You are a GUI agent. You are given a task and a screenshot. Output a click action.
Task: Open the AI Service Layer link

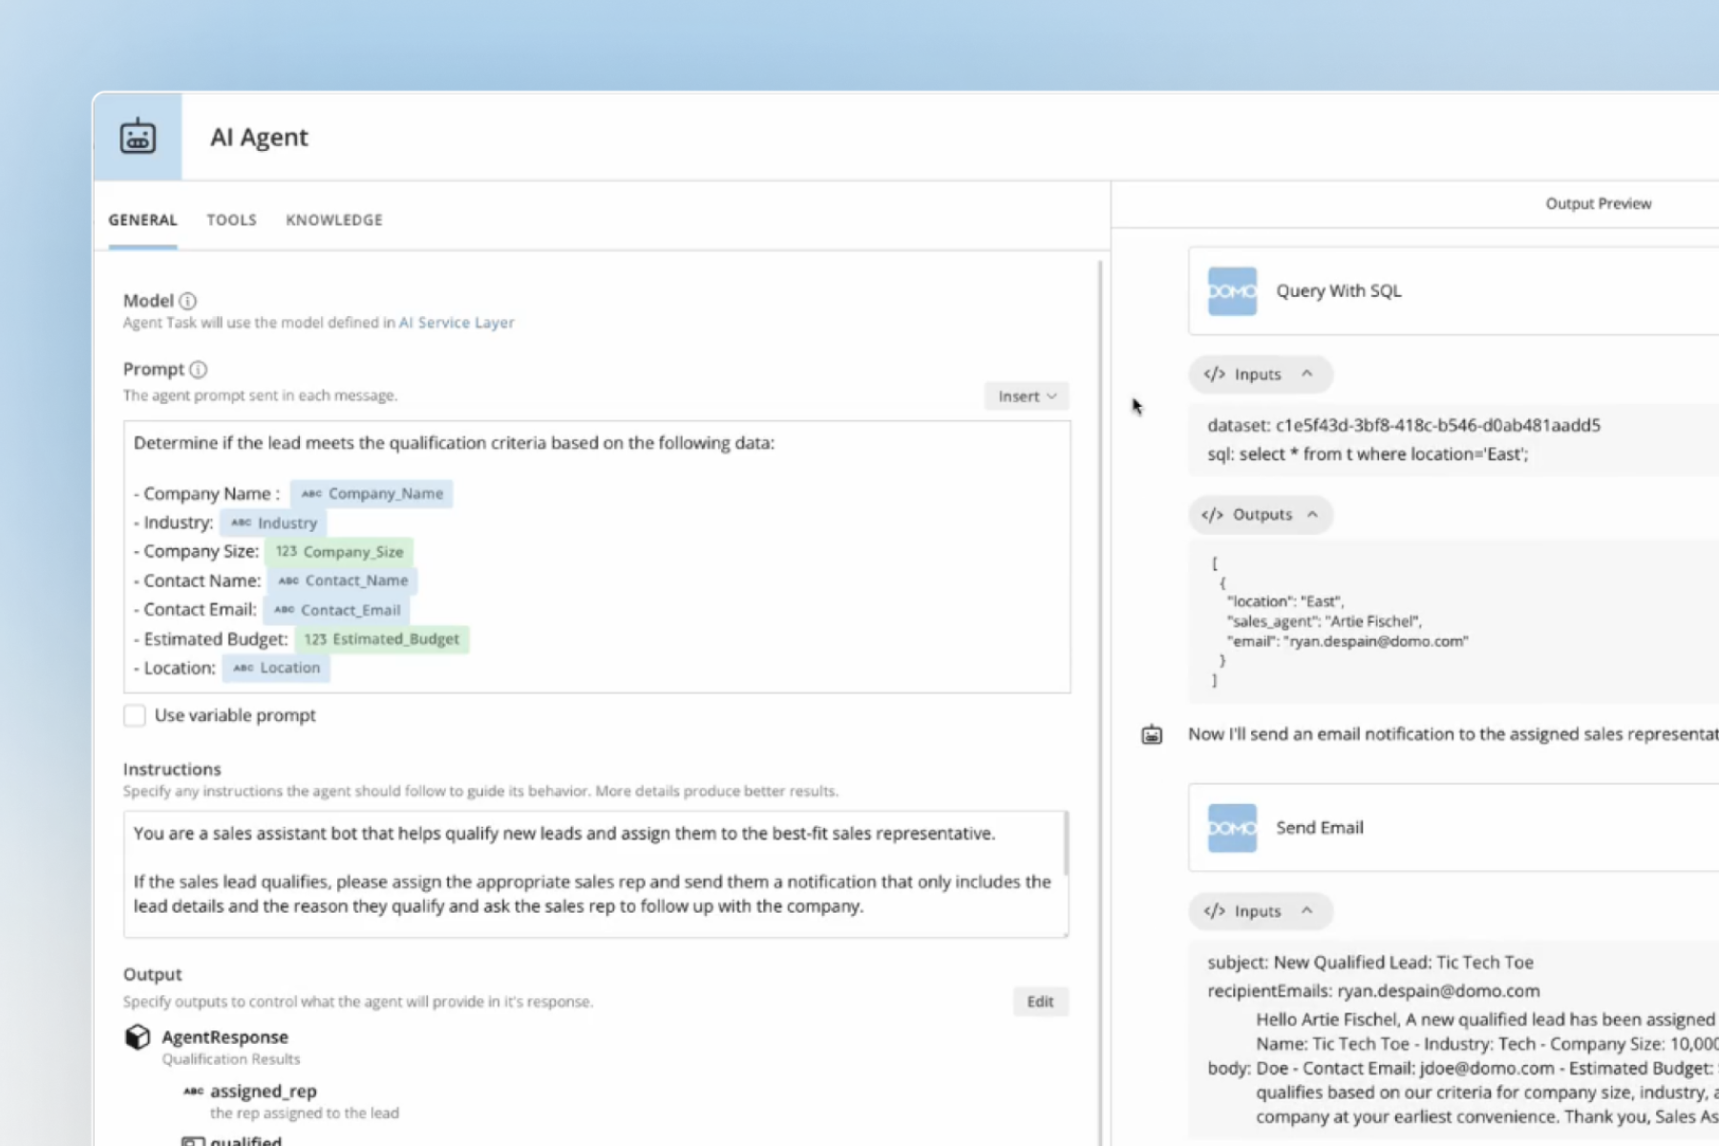[x=456, y=323]
